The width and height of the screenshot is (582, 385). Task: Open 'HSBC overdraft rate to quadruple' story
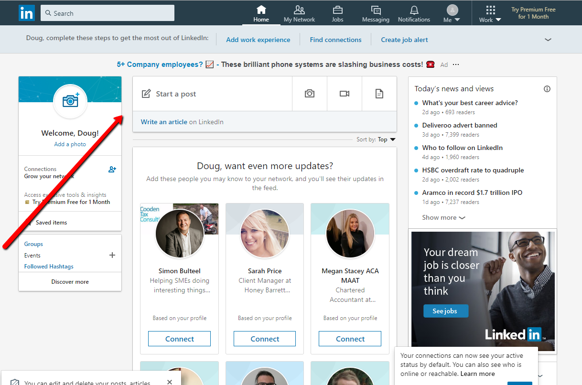click(473, 170)
